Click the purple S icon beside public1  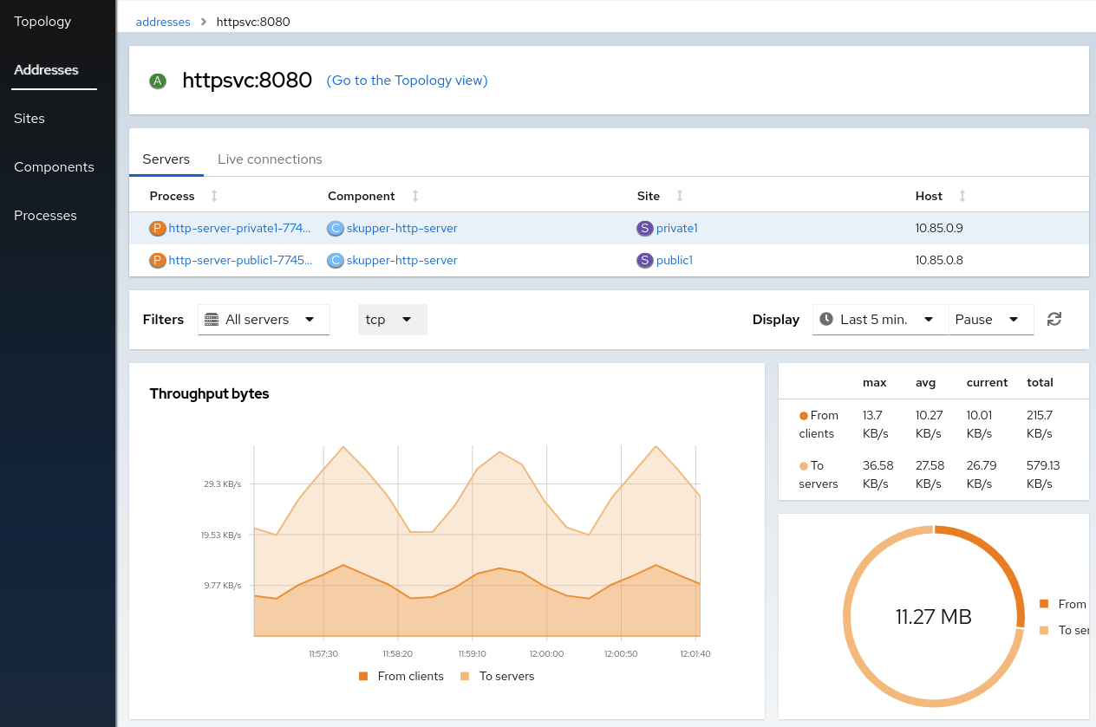click(x=644, y=260)
